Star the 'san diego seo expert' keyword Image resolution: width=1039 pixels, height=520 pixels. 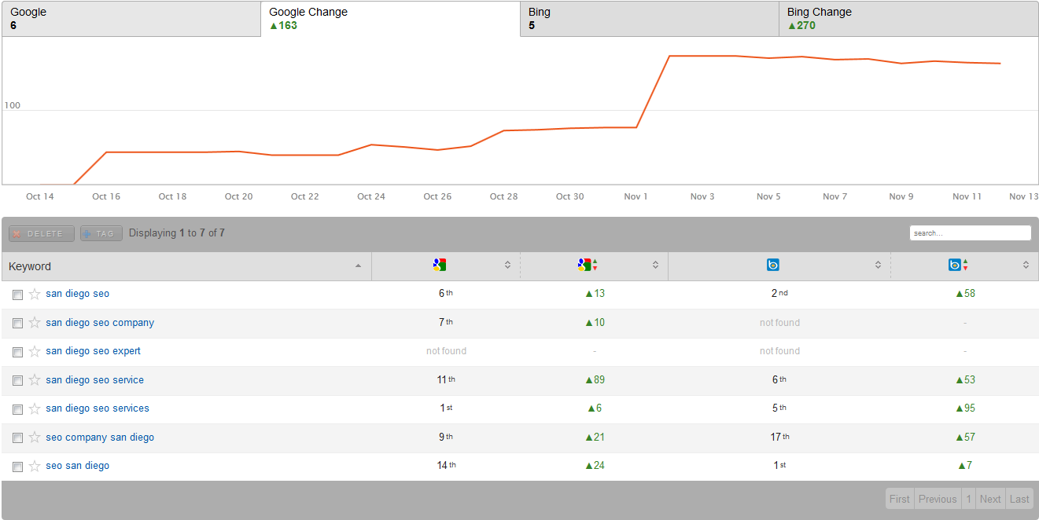(x=35, y=351)
